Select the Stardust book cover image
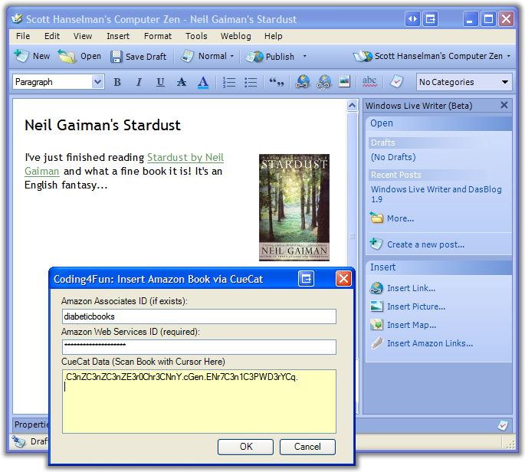Screen dimensions: 525x472 point(294,207)
